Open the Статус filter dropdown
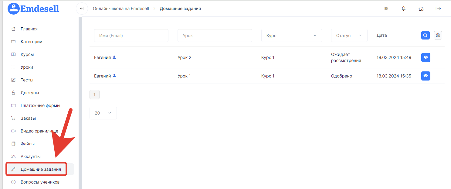The width and height of the screenshot is (451, 189). click(x=349, y=35)
